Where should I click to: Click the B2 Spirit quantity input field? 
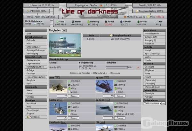(108, 118)
